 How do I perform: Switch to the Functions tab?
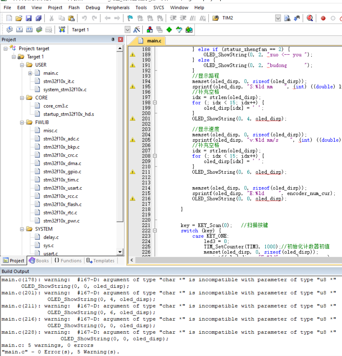68,261
